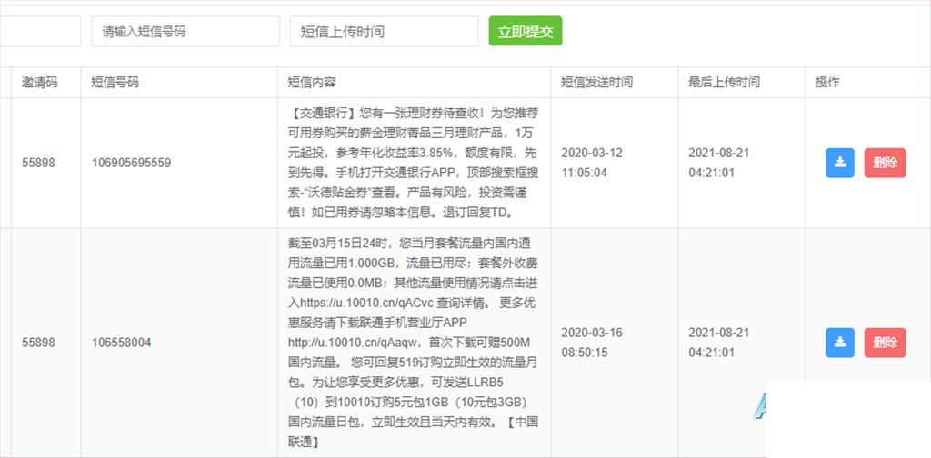
Task: Open the https://u.10010.cn/qACvc link text
Action: pyautogui.click(x=367, y=302)
